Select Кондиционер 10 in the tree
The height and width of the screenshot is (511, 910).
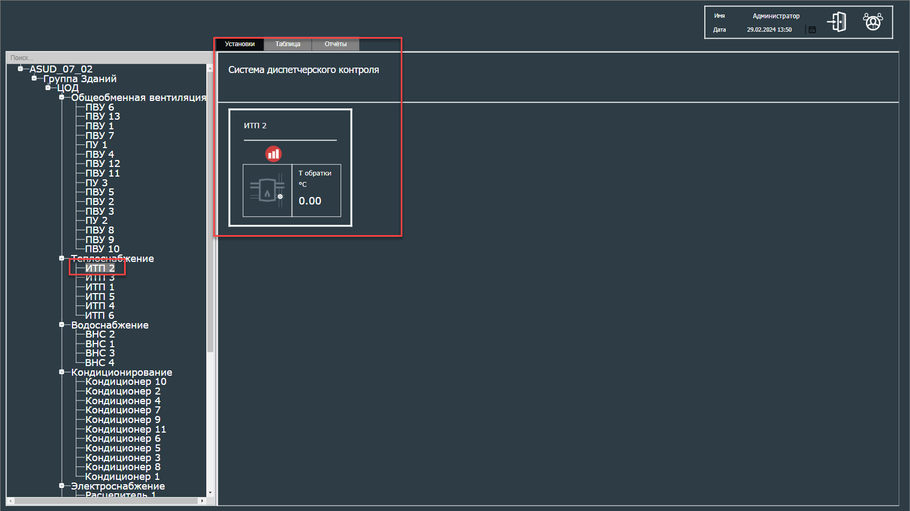[x=126, y=382]
